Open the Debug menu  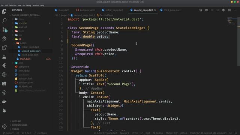[28, 5]
